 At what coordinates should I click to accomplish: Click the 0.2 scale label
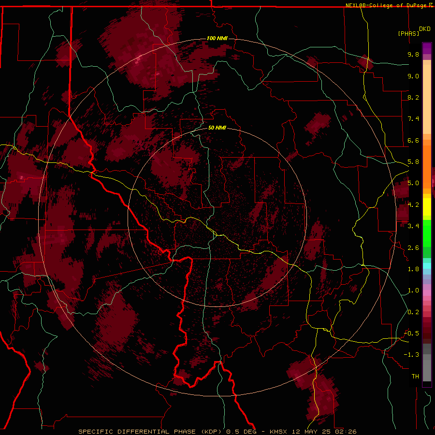click(x=413, y=312)
